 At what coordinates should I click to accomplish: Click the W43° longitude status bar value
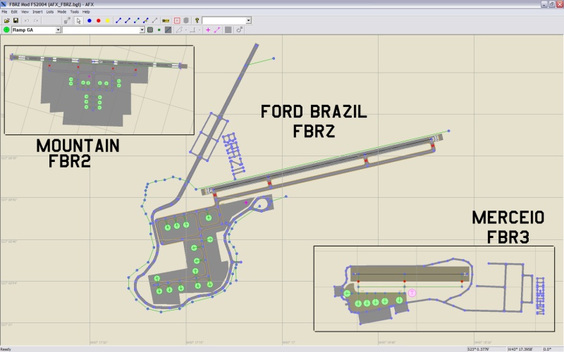click(x=520, y=349)
